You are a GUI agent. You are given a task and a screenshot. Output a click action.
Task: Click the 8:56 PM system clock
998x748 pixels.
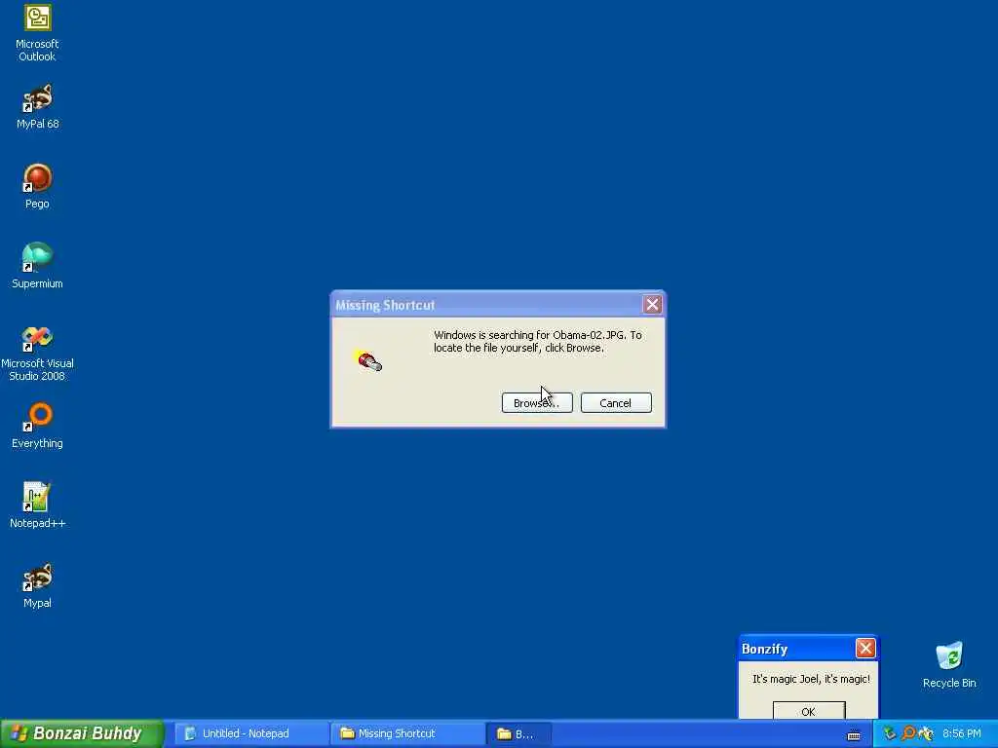(962, 733)
